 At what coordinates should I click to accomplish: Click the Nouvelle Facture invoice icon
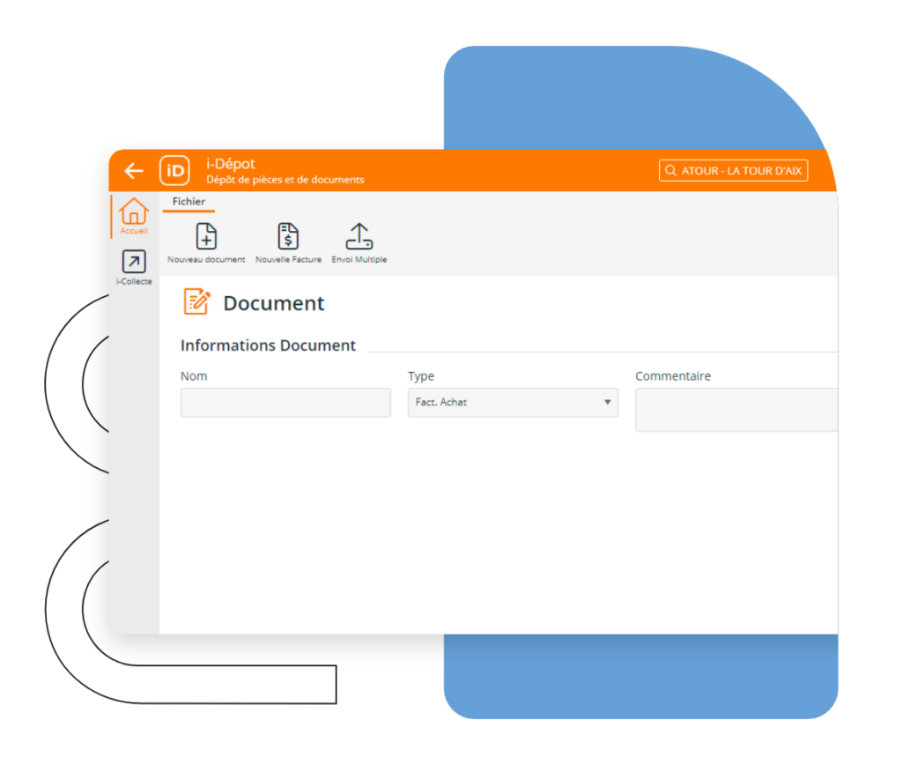[288, 237]
